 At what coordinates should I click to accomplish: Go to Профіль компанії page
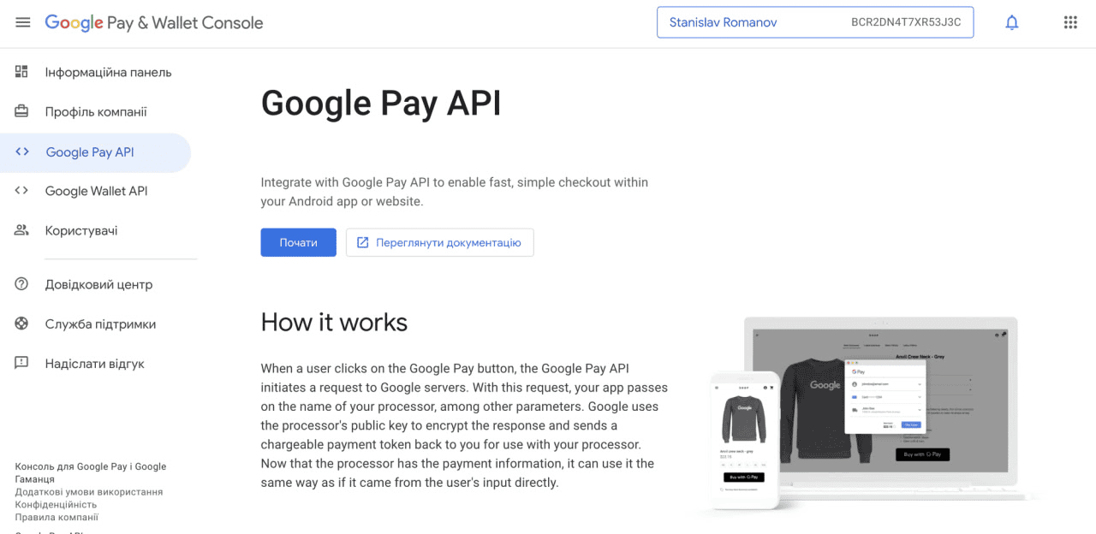(96, 112)
